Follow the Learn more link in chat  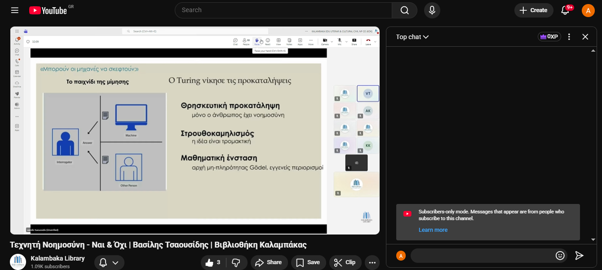pos(433,230)
